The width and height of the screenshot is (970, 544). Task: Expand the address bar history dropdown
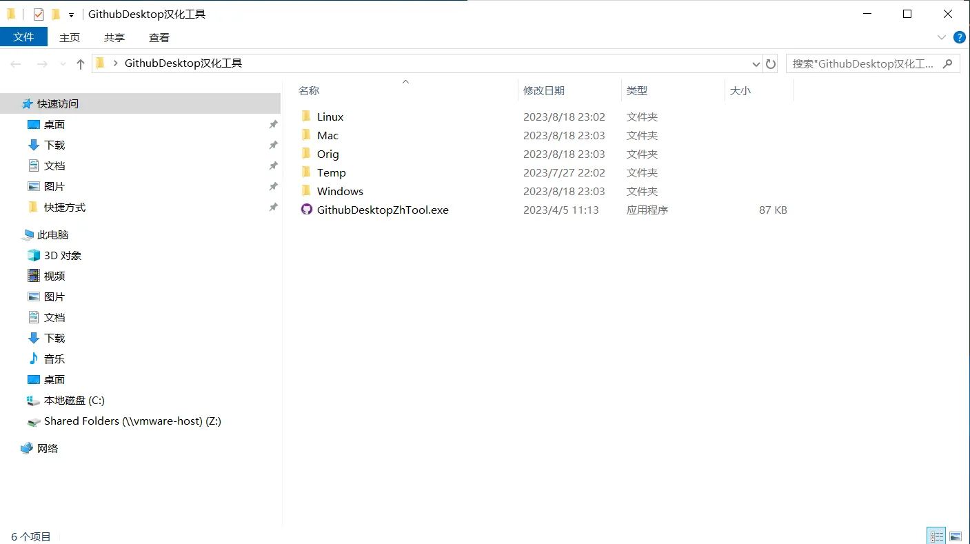coord(756,63)
